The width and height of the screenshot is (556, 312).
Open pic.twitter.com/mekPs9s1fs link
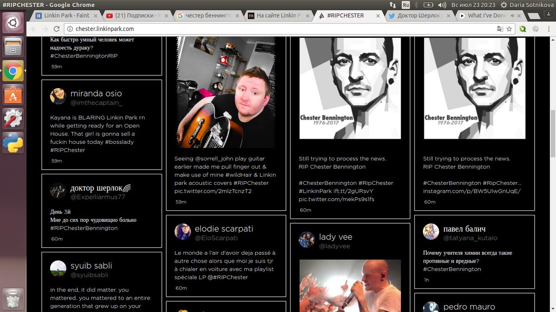coord(336,199)
